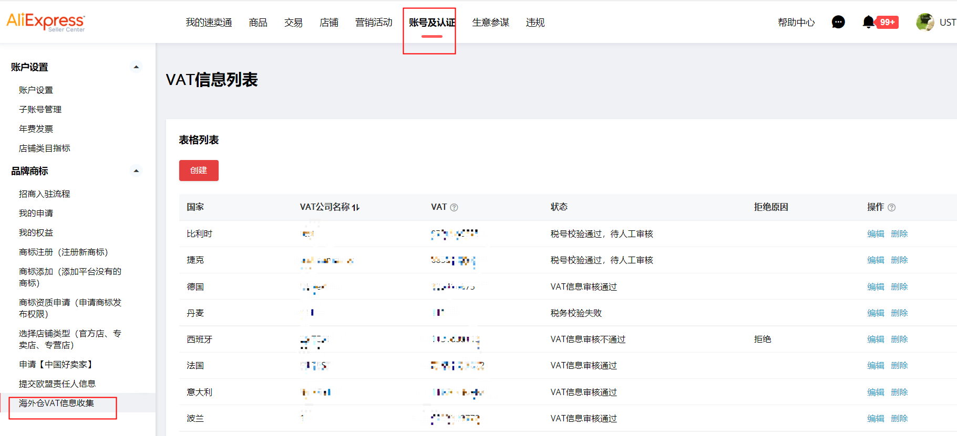The image size is (957, 436).
Task: Click help icon next to VAT column
Action: [454, 207]
